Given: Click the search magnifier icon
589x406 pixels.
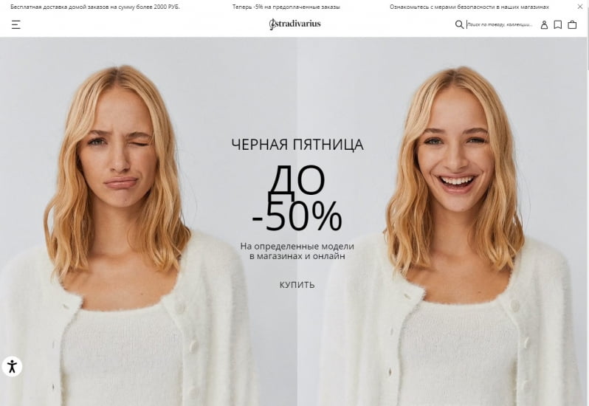Looking at the screenshot, I should coord(459,24).
